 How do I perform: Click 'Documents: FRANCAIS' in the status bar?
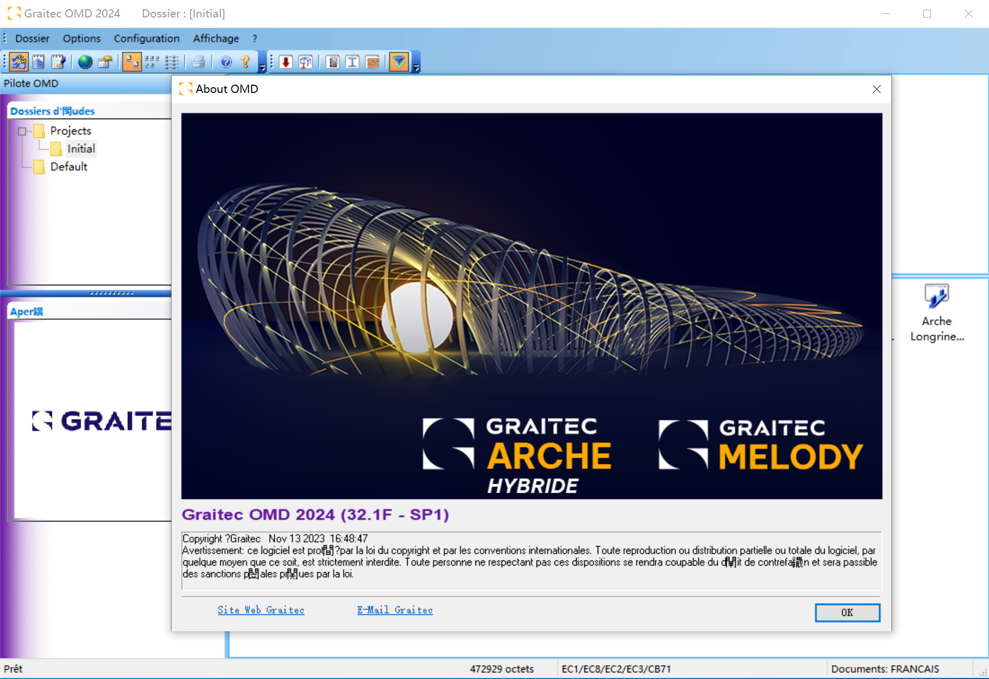point(885,669)
